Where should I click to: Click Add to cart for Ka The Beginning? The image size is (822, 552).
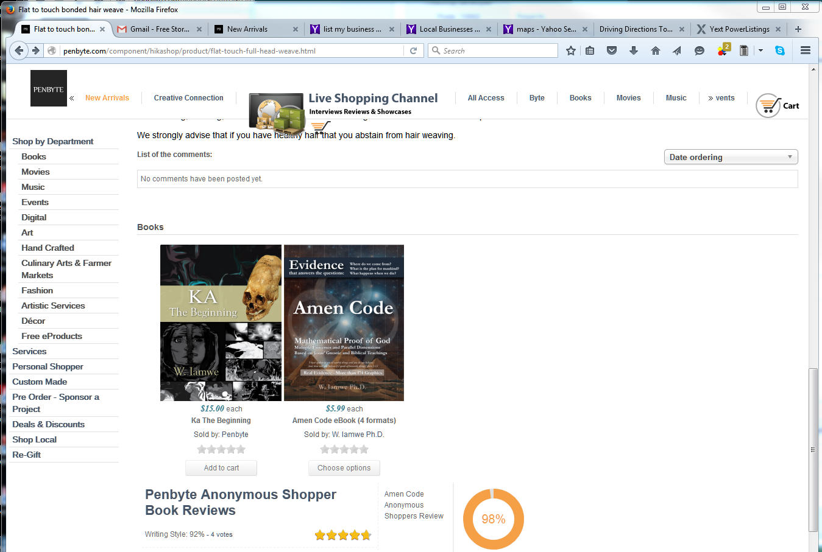click(221, 468)
